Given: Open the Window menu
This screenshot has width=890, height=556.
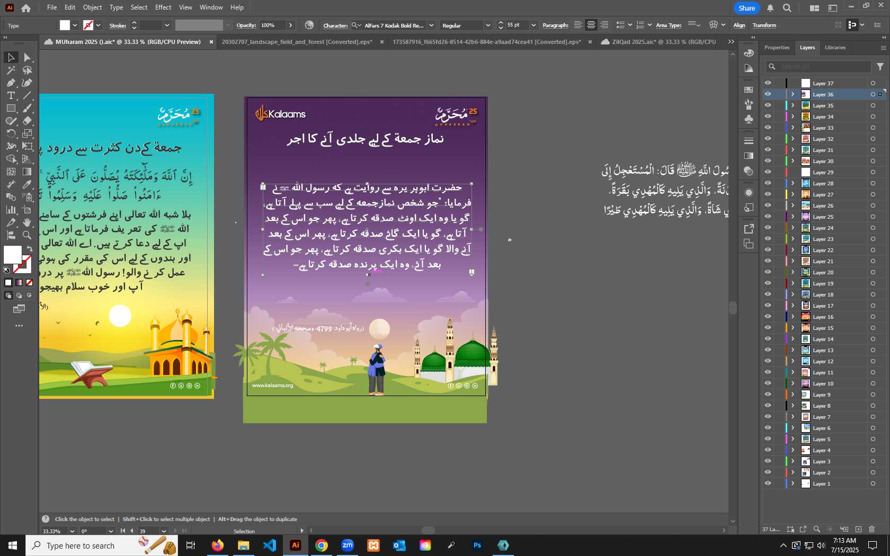Looking at the screenshot, I should coord(211,7).
